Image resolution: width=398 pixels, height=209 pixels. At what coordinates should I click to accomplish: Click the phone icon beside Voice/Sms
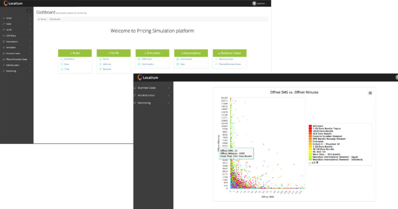(x=61, y=59)
